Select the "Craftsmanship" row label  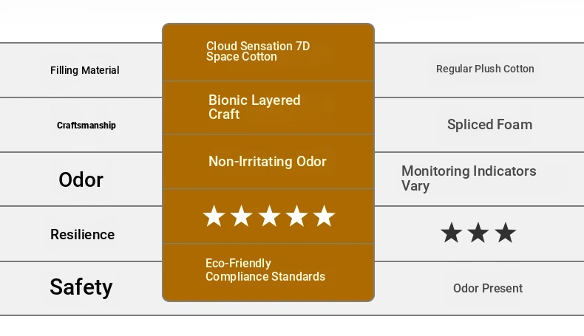[86, 125]
